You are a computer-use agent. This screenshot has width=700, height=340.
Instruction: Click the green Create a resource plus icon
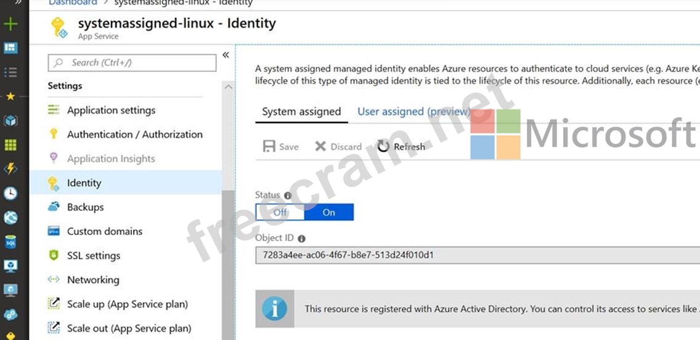pyautogui.click(x=10, y=25)
